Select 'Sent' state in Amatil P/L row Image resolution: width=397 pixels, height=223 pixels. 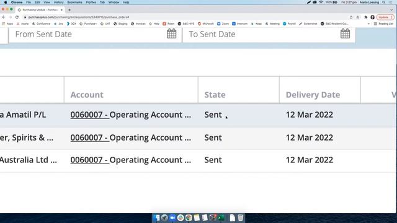213,115
